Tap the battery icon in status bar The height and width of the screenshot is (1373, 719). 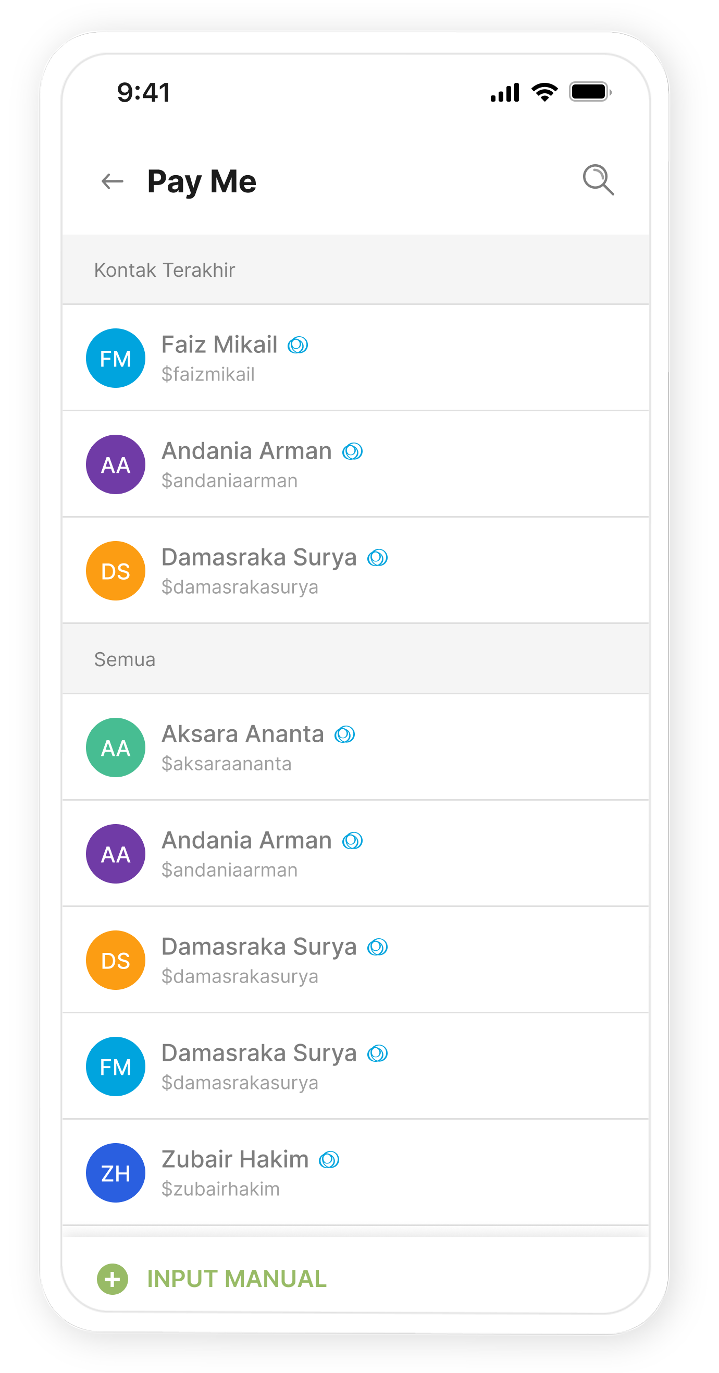(590, 92)
